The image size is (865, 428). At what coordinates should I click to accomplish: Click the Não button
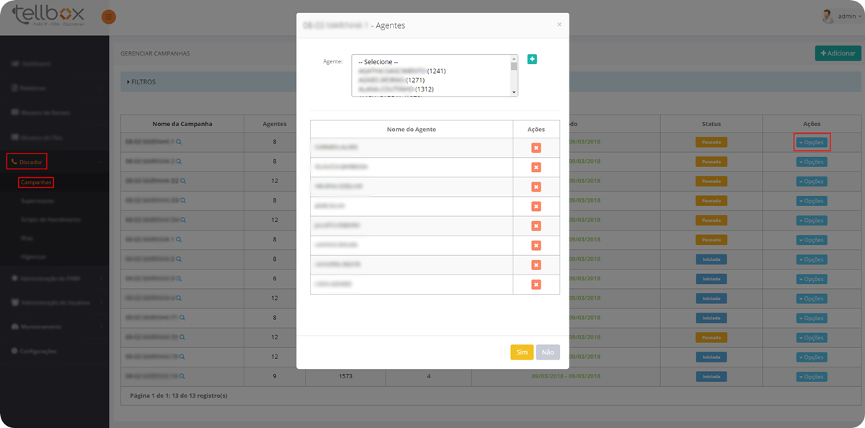[x=548, y=352]
